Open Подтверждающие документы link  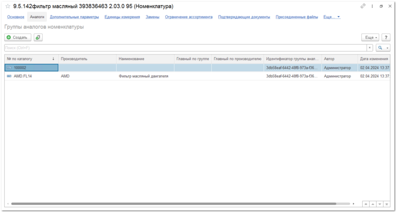[244, 17]
